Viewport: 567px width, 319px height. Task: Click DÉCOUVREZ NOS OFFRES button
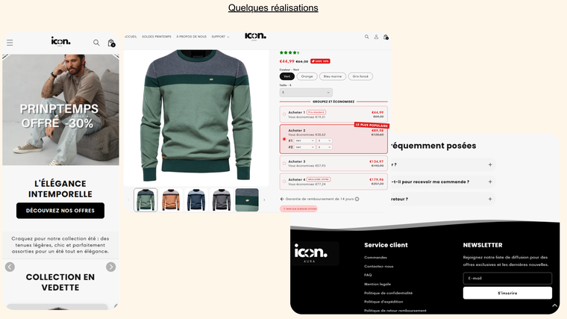(60, 211)
